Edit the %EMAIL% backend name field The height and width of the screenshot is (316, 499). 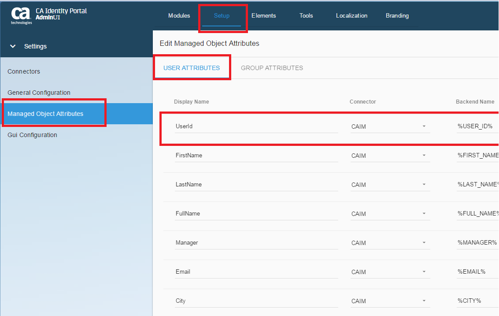click(x=477, y=272)
